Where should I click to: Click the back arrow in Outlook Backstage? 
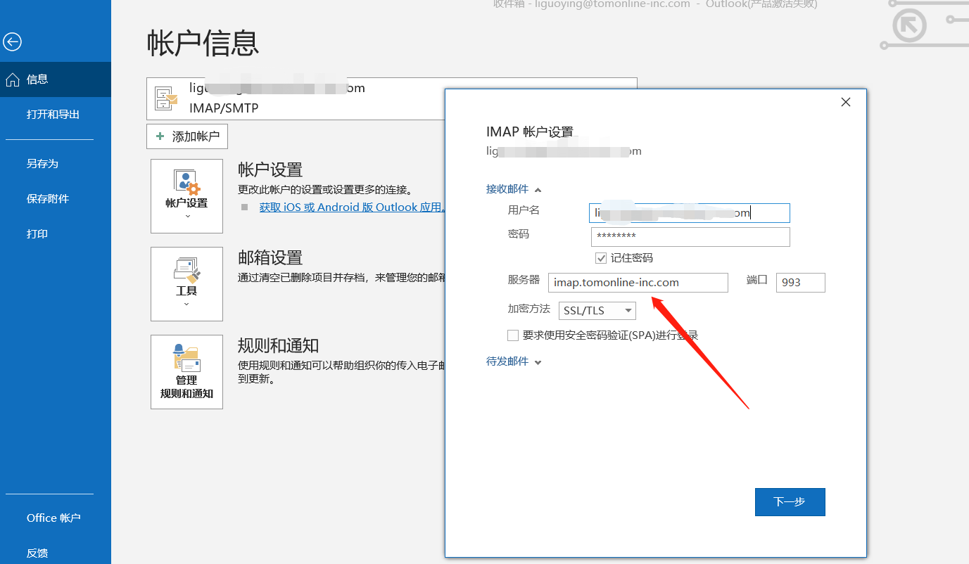[12, 42]
